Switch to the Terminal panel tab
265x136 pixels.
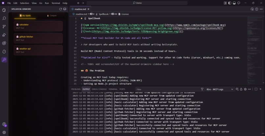click(113, 89)
